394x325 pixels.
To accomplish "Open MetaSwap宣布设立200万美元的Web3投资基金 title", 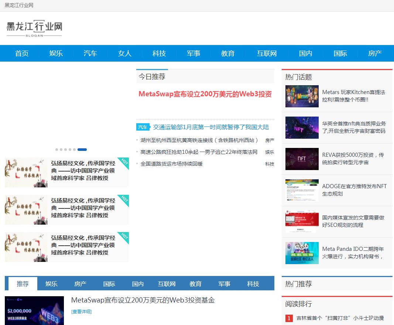I will coord(143,300).
